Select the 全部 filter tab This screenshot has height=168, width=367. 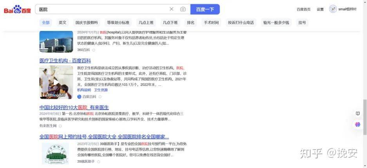[x=46, y=23]
